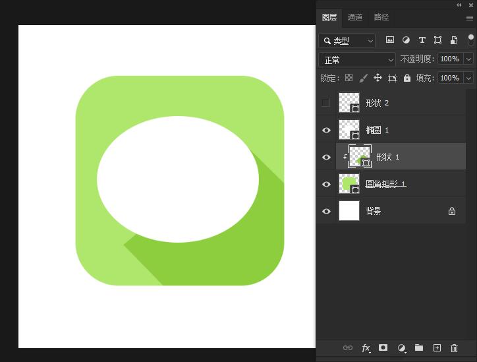477x362 pixels.
Task: Filter layers by adjustment layers icon
Action: coord(406,40)
